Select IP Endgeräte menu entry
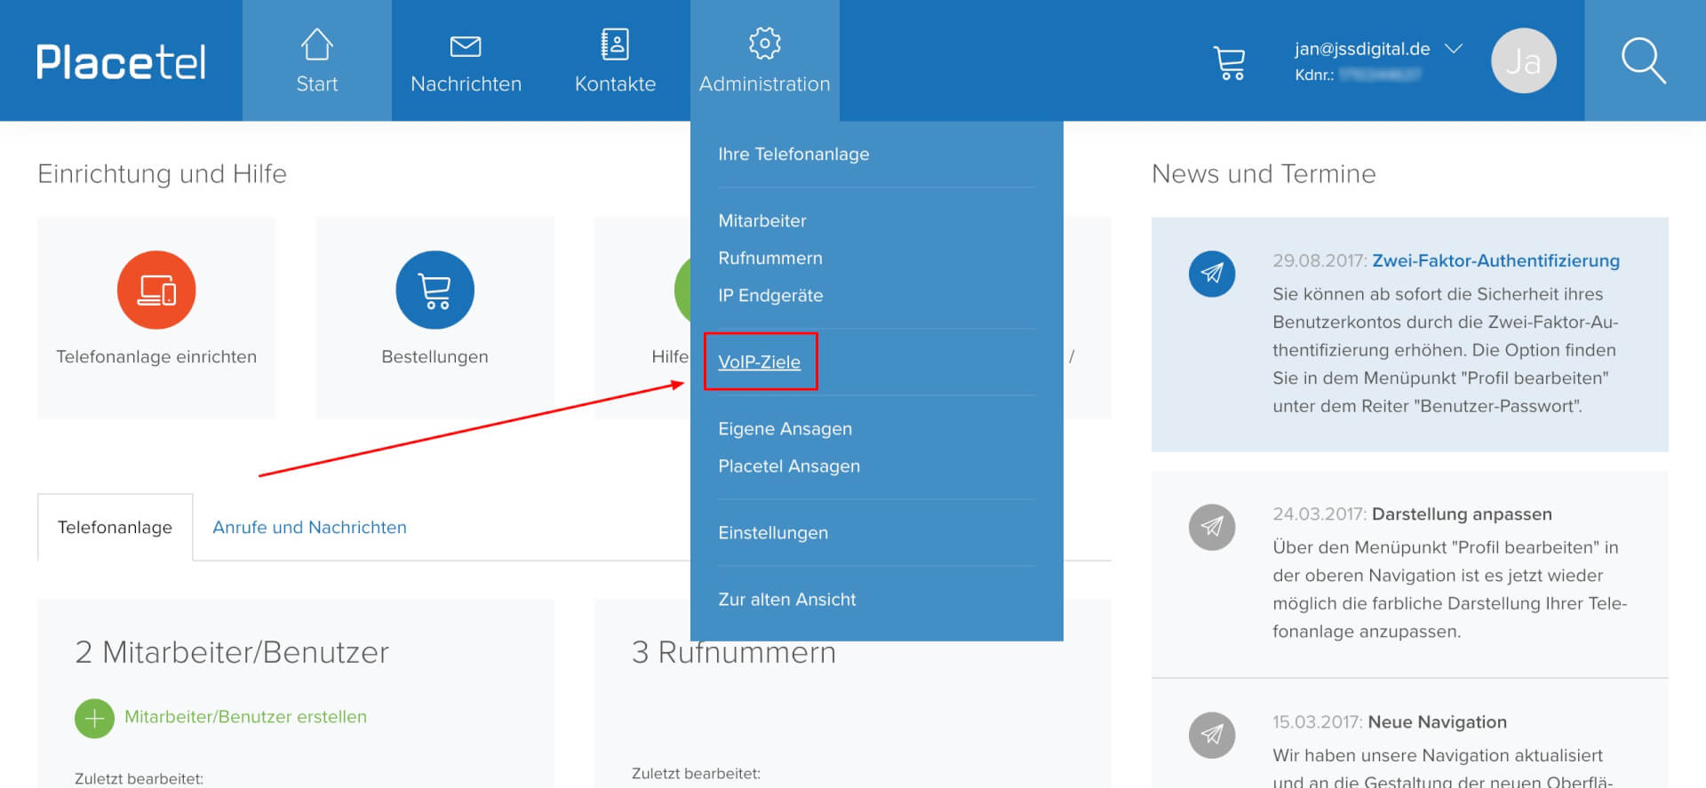 coord(770,295)
